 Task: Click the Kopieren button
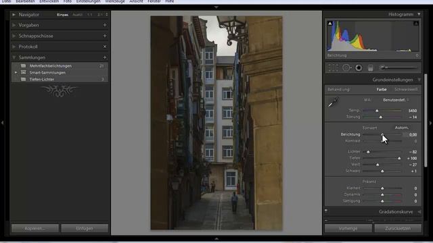(x=35, y=228)
